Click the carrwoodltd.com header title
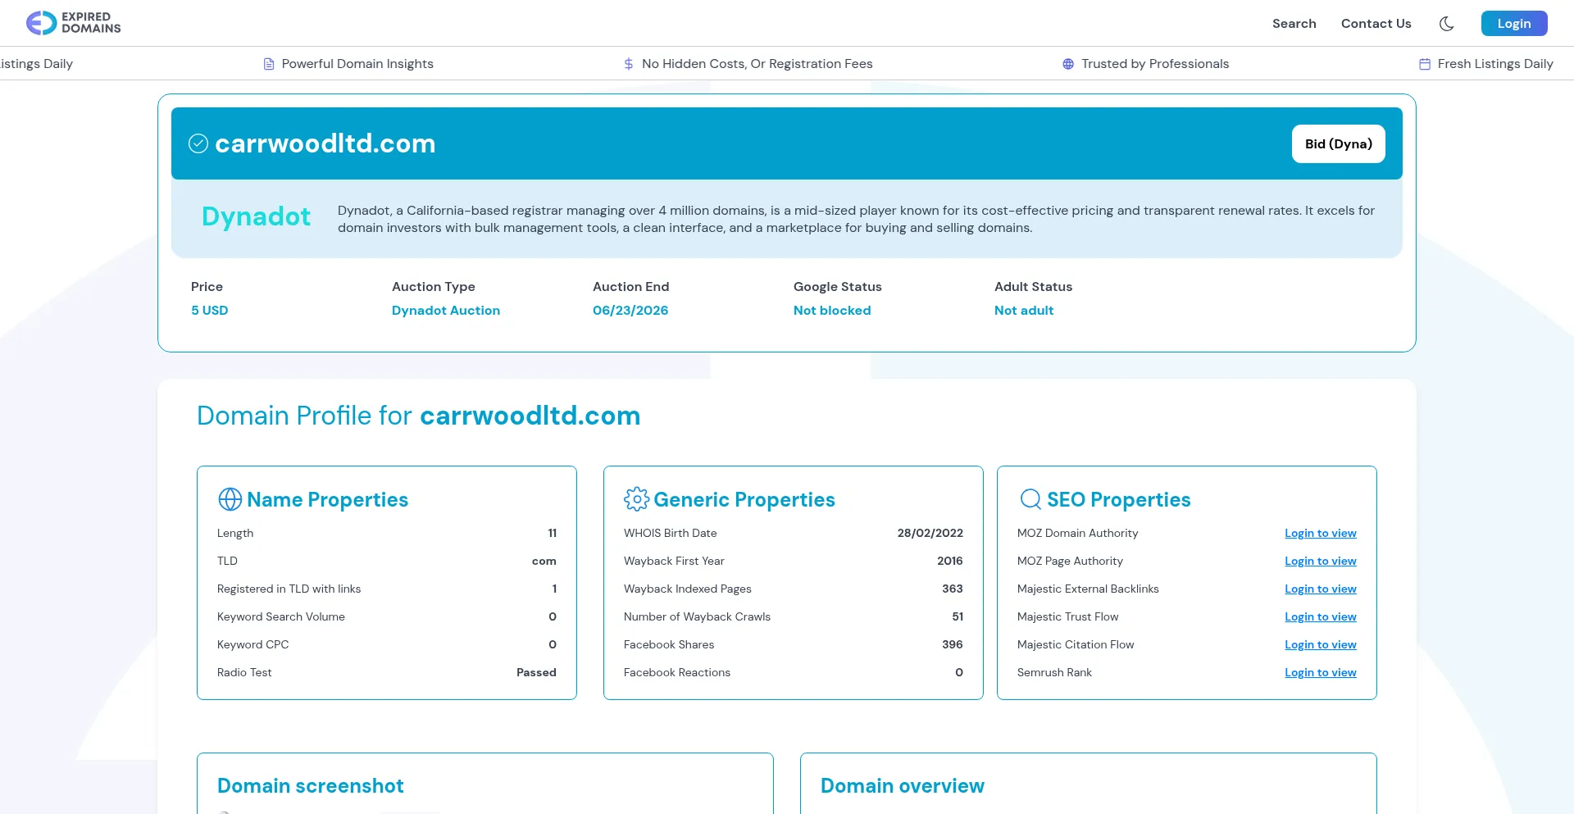The image size is (1574, 814). 325,144
